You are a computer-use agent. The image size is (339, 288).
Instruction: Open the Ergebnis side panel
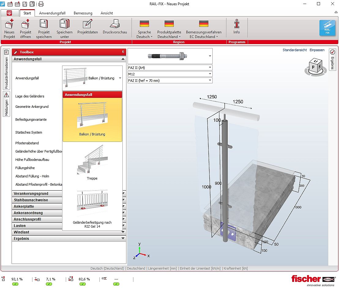coord(333,59)
